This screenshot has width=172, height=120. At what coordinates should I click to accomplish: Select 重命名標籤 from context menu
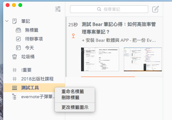pos(73,92)
